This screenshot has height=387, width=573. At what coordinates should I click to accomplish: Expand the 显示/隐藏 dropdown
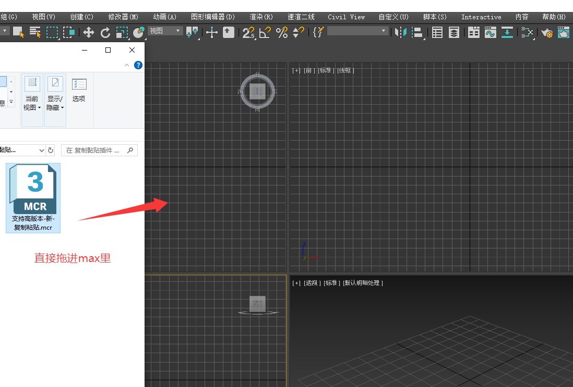(x=55, y=103)
